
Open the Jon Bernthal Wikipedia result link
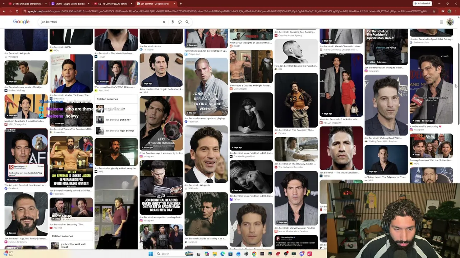(17, 53)
